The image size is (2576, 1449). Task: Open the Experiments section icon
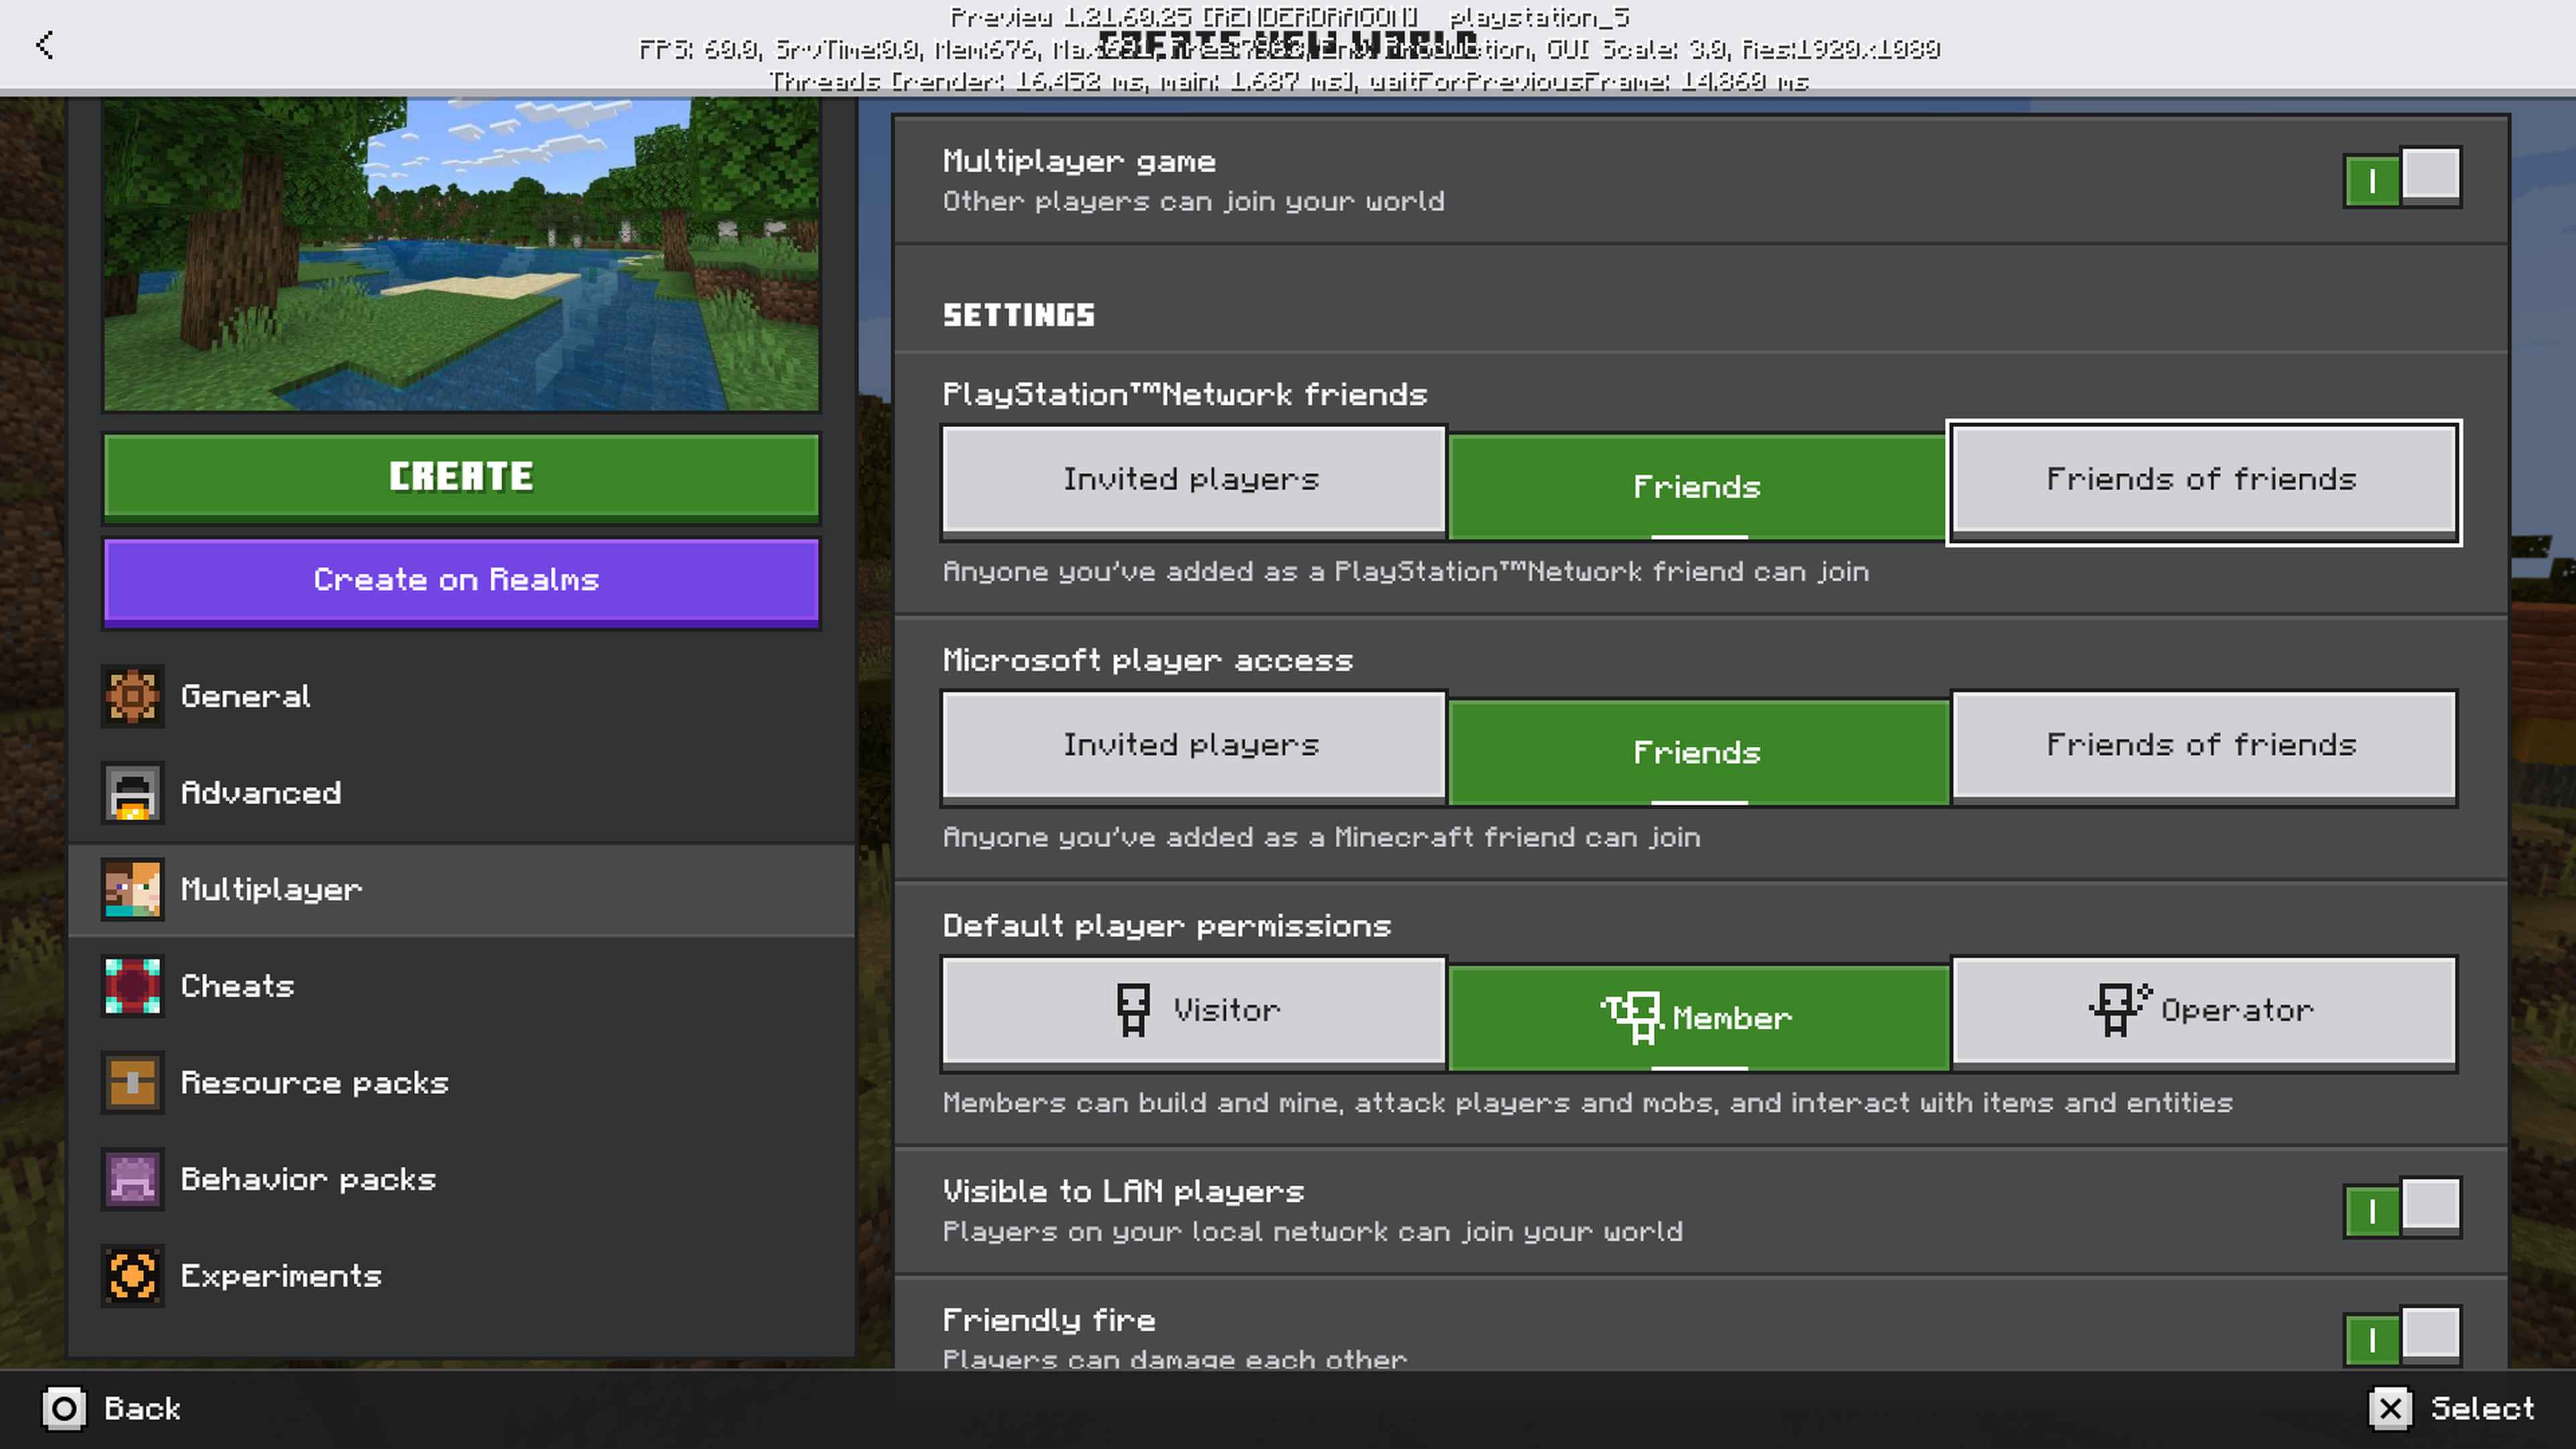pos(132,1276)
